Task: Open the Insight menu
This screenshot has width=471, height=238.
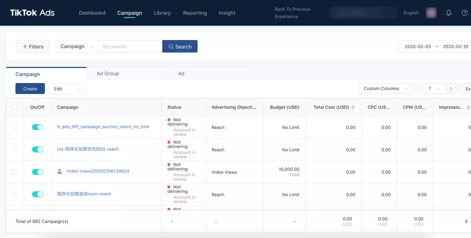Action: click(227, 13)
